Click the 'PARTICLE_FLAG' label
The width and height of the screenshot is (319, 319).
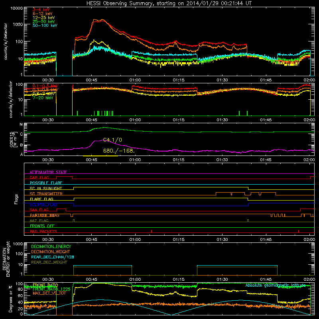click(x=45, y=215)
